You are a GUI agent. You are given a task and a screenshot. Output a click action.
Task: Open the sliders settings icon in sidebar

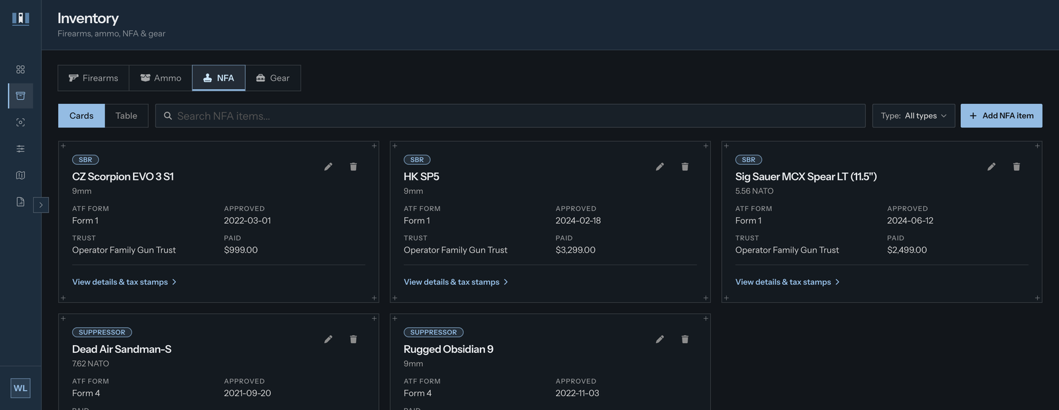click(x=21, y=149)
